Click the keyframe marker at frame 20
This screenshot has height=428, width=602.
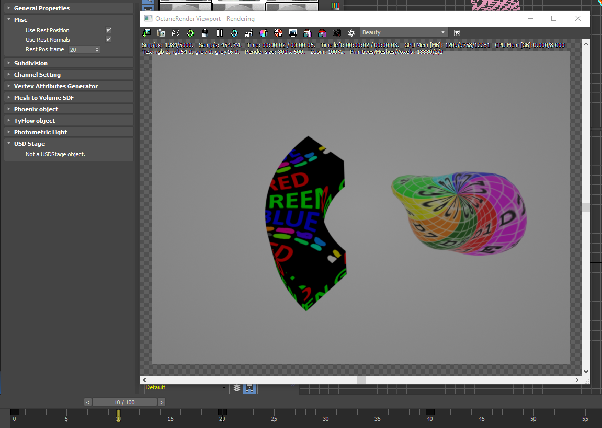(222, 412)
